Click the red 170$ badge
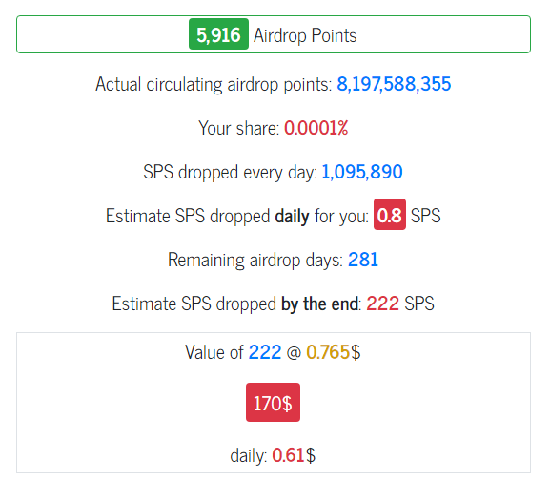 [273, 402]
